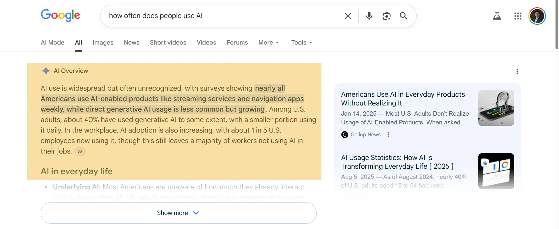Switch to the News tab

132,43
